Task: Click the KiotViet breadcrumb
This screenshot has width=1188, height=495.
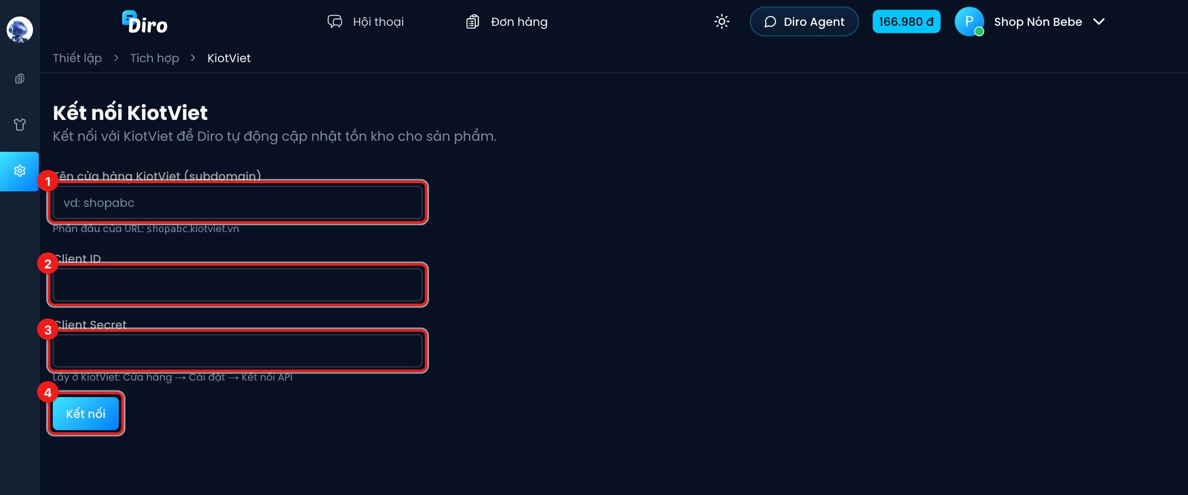Action: 229,58
